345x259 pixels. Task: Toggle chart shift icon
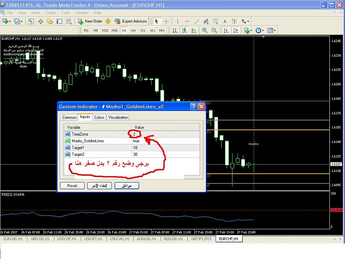(235, 30)
